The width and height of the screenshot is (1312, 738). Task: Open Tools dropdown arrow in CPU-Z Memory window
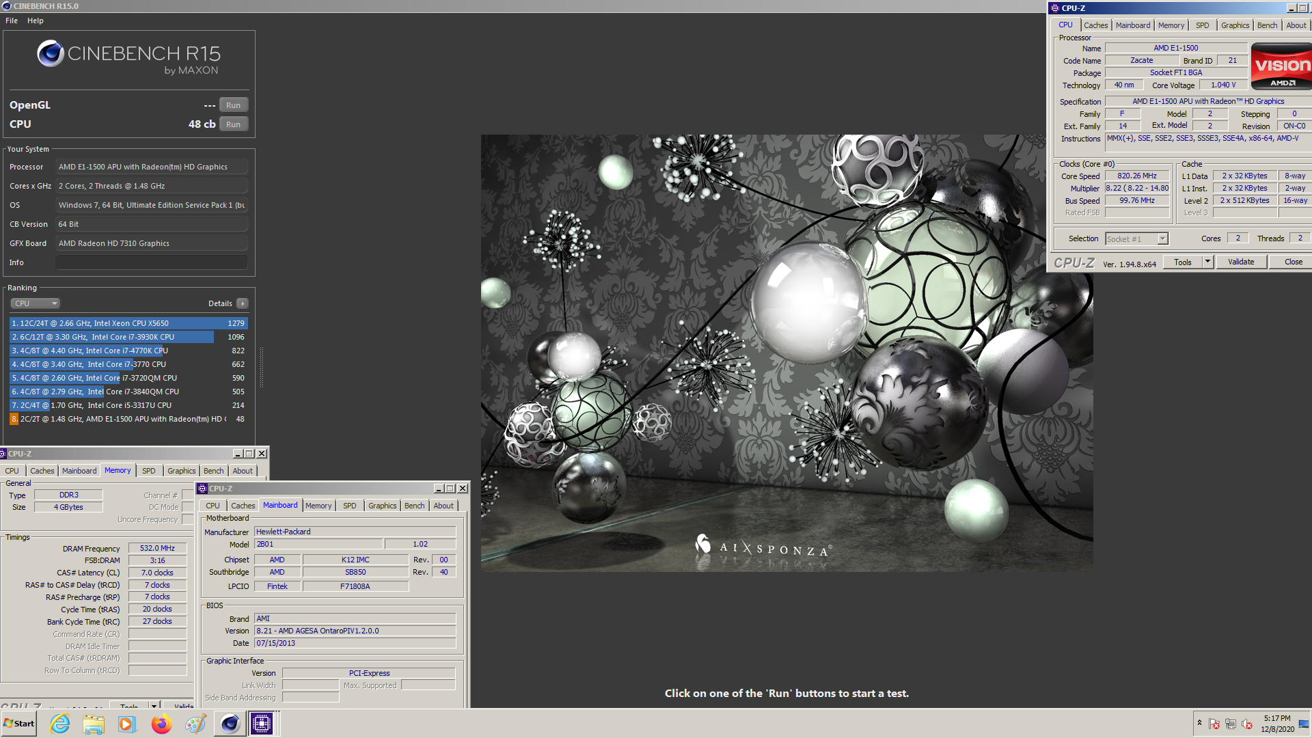tap(154, 705)
